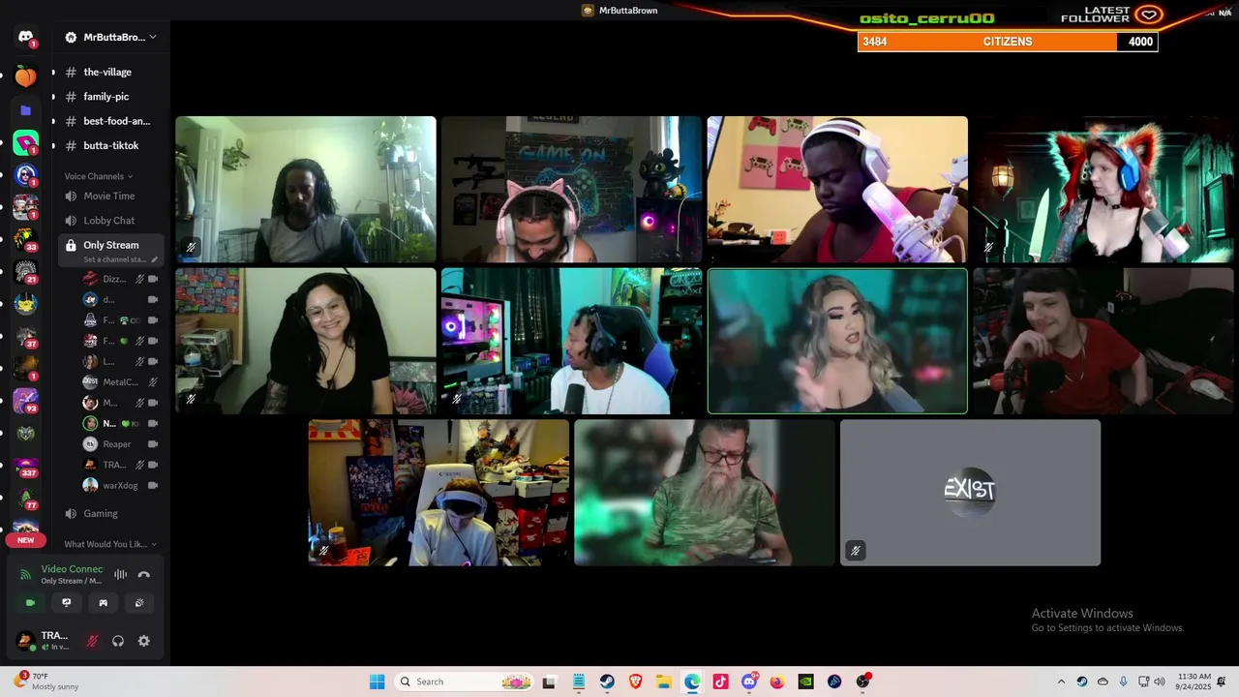The image size is (1239, 697).
Task: Select MetalC... user in voice list
Action: (121, 382)
